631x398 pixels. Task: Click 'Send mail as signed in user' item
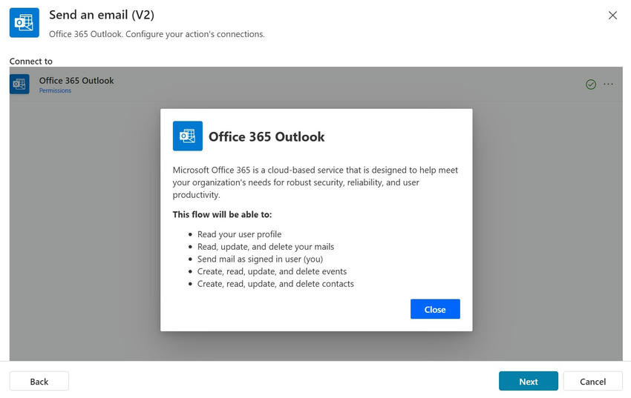pos(259,259)
